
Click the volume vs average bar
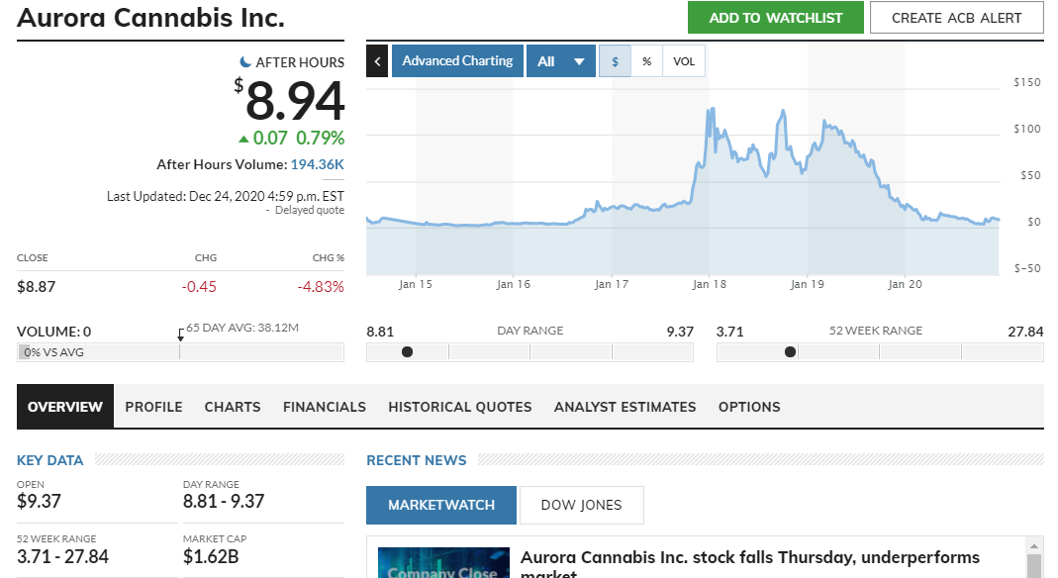pyautogui.click(x=180, y=352)
